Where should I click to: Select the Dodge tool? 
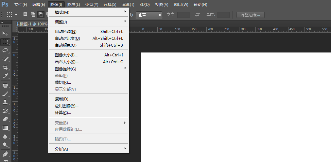5,145
